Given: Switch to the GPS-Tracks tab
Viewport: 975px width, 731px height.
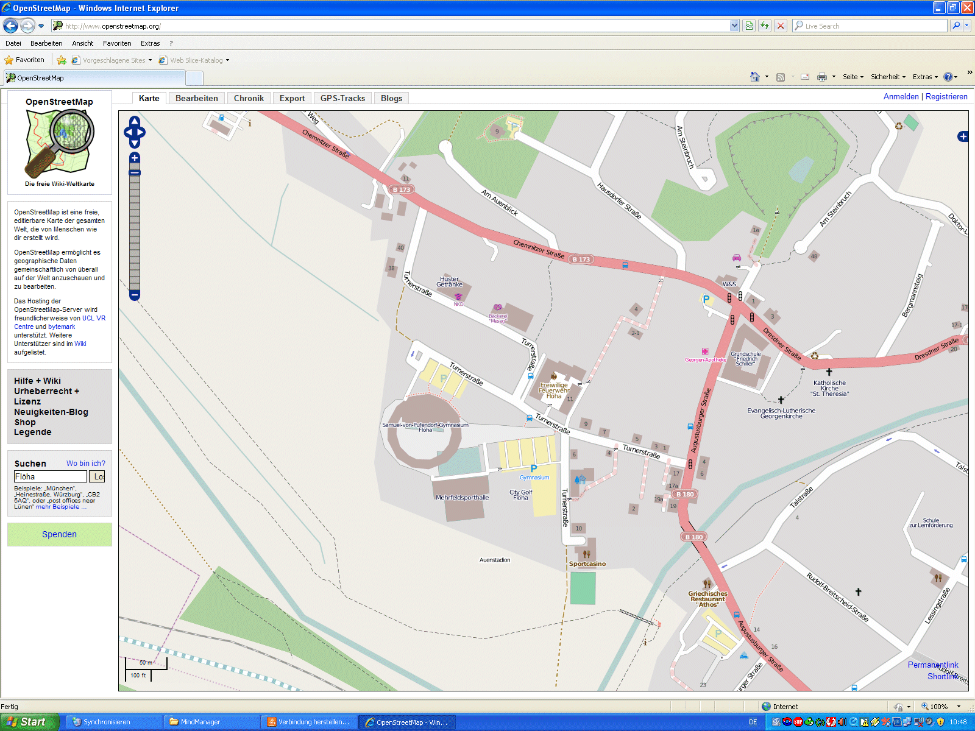Looking at the screenshot, I should 342,98.
